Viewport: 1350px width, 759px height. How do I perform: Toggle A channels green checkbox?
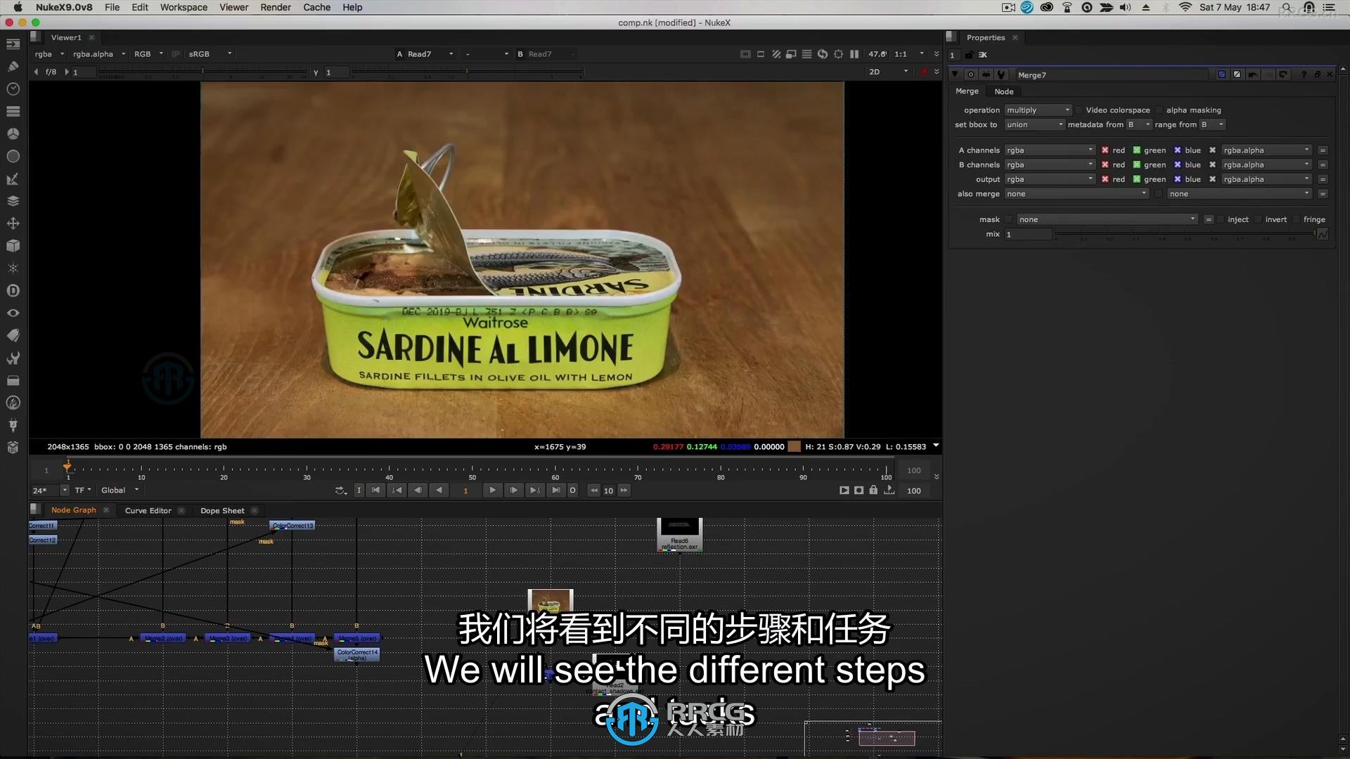coord(1137,150)
